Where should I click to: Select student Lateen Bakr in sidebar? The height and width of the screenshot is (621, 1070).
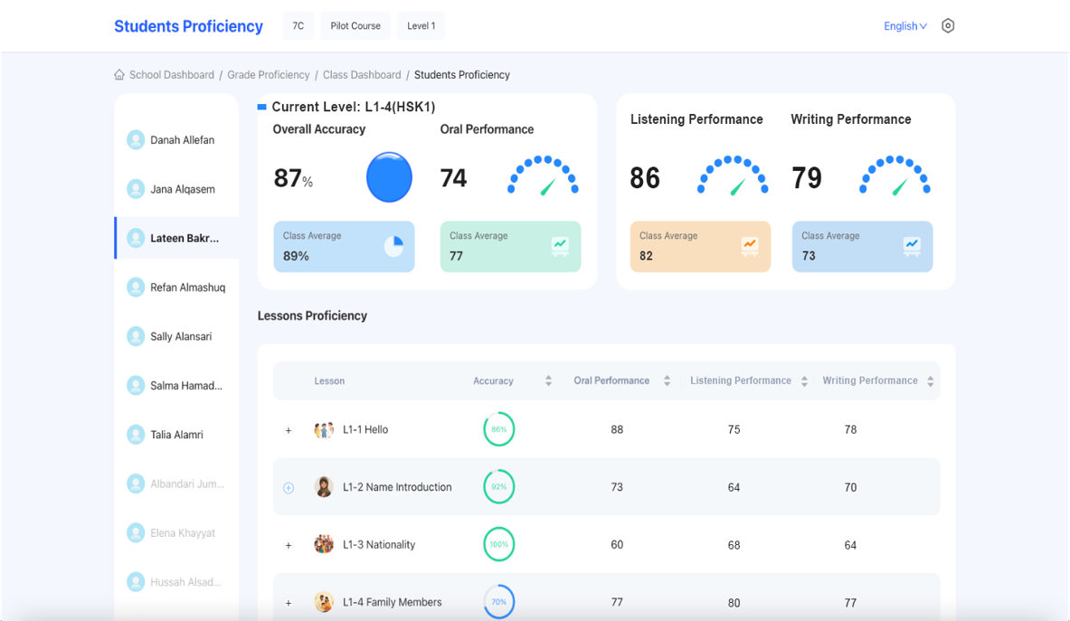pos(176,238)
